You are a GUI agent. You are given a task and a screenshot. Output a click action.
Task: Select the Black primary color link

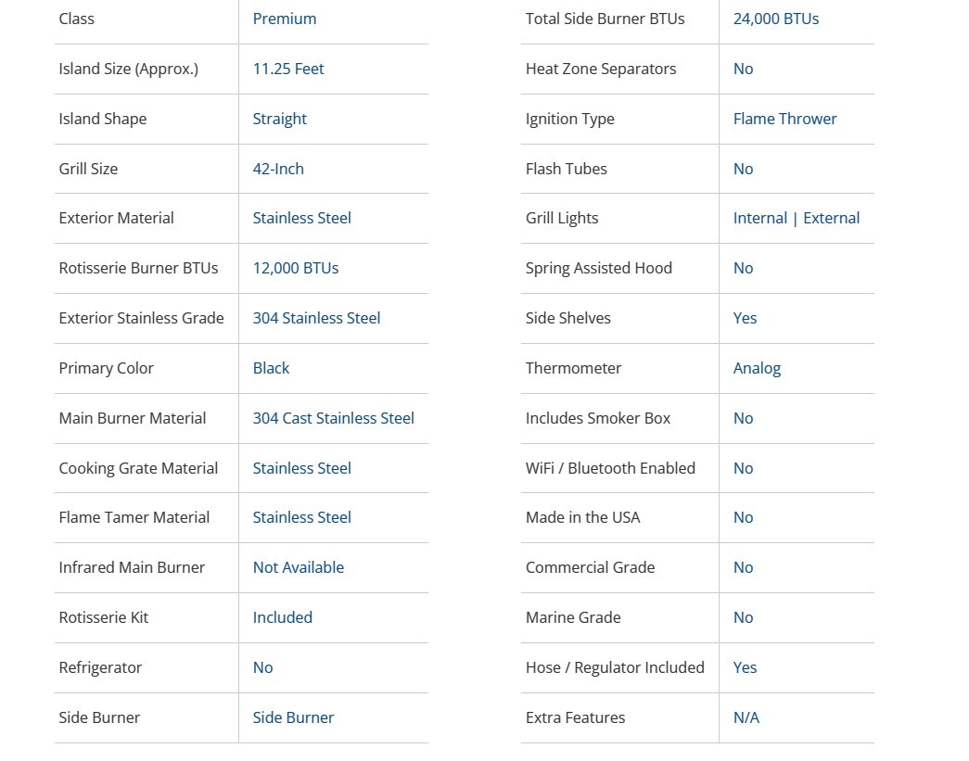coord(271,368)
